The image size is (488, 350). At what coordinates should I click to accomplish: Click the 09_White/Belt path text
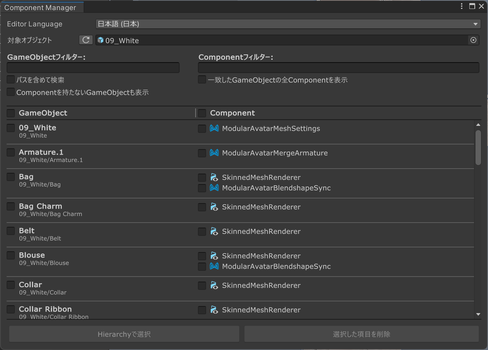point(40,239)
